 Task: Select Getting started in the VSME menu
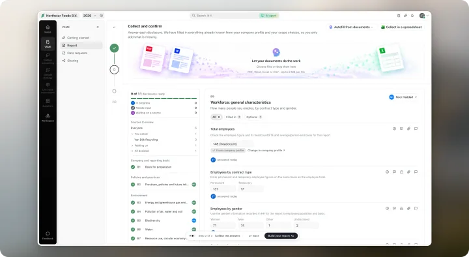click(81, 38)
